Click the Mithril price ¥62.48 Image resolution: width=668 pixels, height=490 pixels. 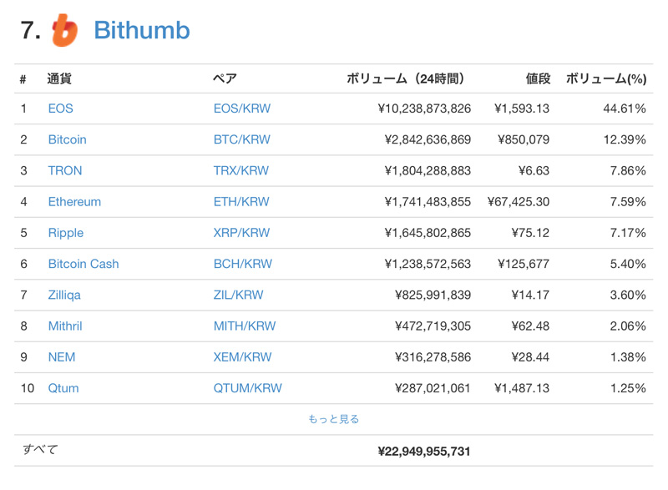pyautogui.click(x=530, y=326)
